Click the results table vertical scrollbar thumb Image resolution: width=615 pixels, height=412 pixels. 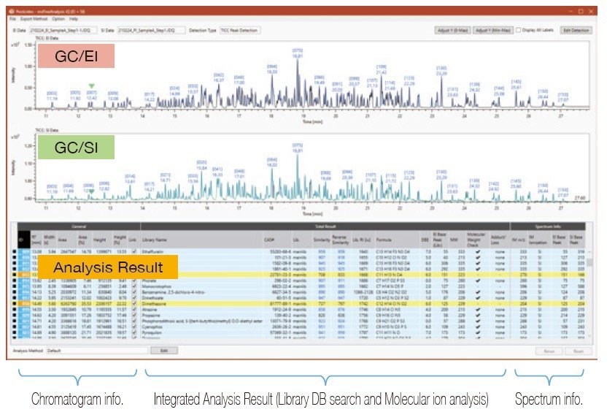589,262
